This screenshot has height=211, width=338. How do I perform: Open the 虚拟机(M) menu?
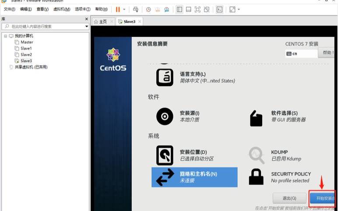[62, 9]
